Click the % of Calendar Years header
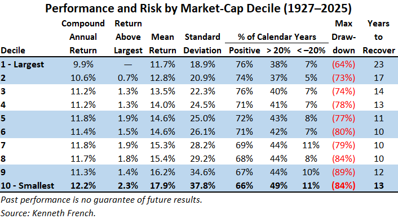This screenshot has height=219, width=398. pos(277,37)
